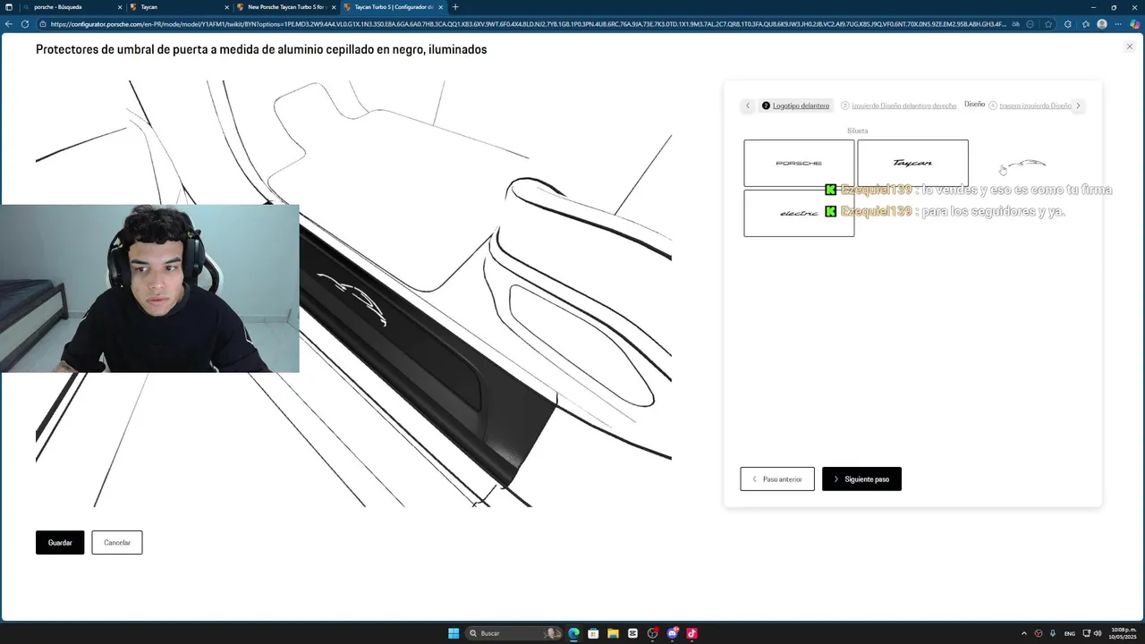1145x644 pixels.
Task: Click the microphone tray icon
Action: coord(1052,633)
